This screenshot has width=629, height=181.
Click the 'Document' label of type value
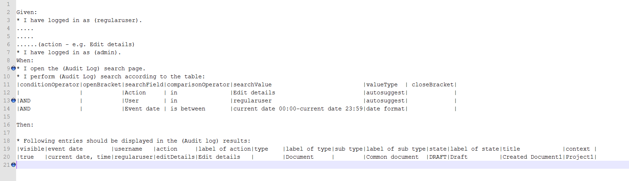(300, 157)
